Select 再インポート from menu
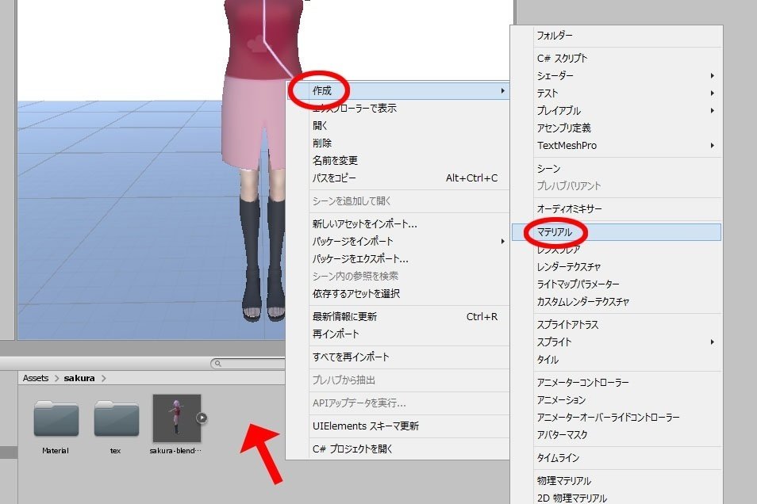Viewport: 757px width, 504px height. click(398, 334)
